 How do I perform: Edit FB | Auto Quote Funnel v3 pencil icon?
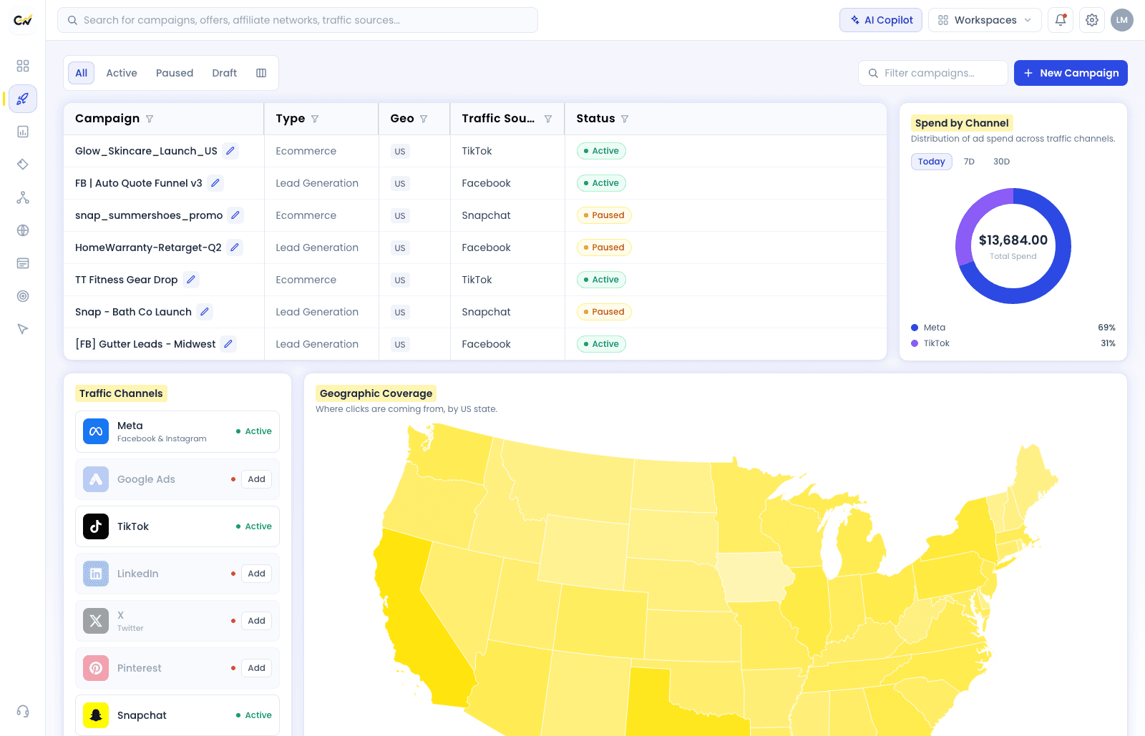pos(215,183)
